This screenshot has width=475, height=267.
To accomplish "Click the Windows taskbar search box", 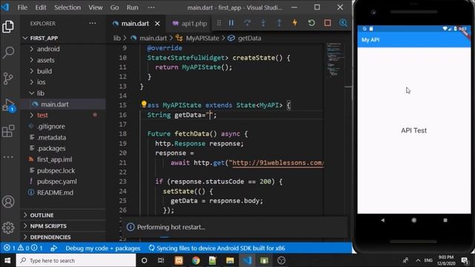I will pyautogui.click(x=76, y=260).
